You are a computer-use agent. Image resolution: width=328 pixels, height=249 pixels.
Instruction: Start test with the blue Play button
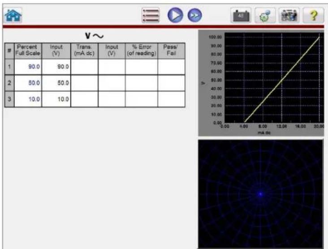point(175,15)
